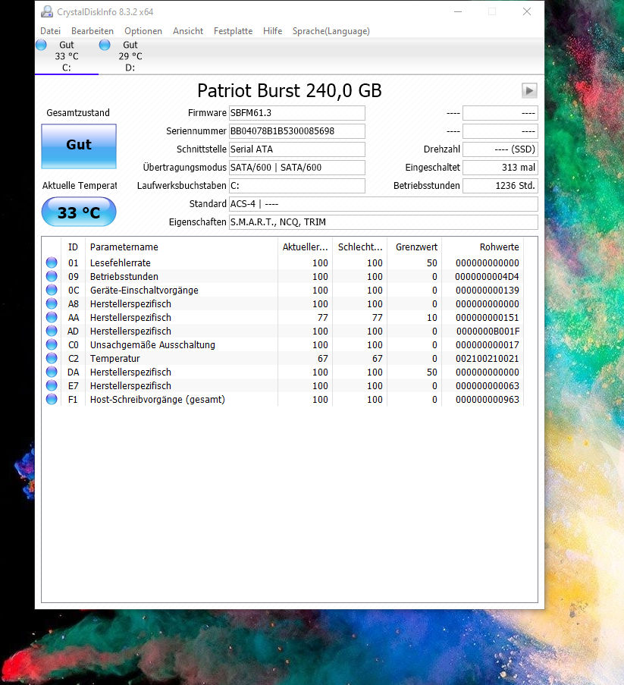The image size is (624, 685).
Task: Click the Eingeschaltet field 313 mal
Action: (x=500, y=168)
